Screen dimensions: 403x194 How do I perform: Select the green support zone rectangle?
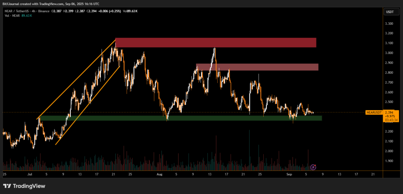coord(180,118)
